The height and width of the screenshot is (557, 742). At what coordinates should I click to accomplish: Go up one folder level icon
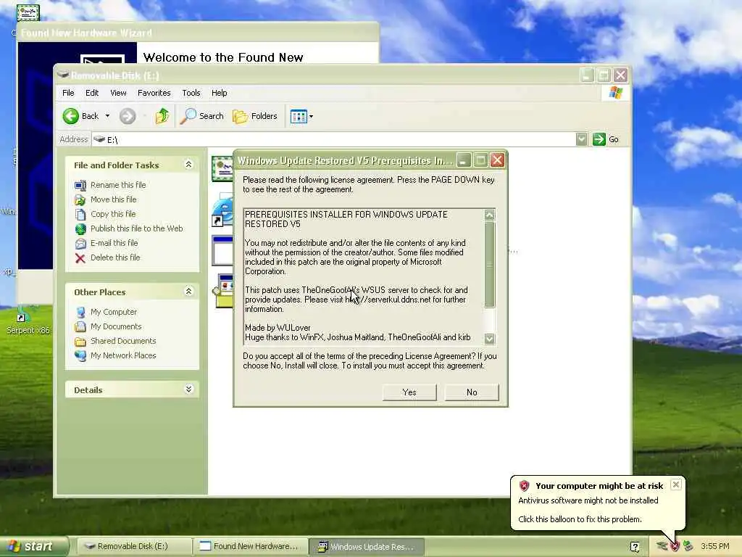pyautogui.click(x=162, y=116)
